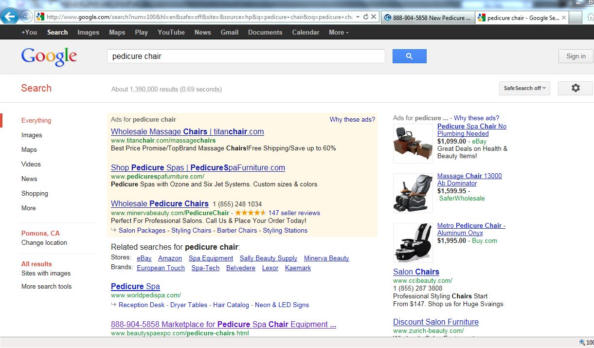The height and width of the screenshot is (348, 594).
Task: Open 147 seller reviews link
Action: click(x=294, y=213)
